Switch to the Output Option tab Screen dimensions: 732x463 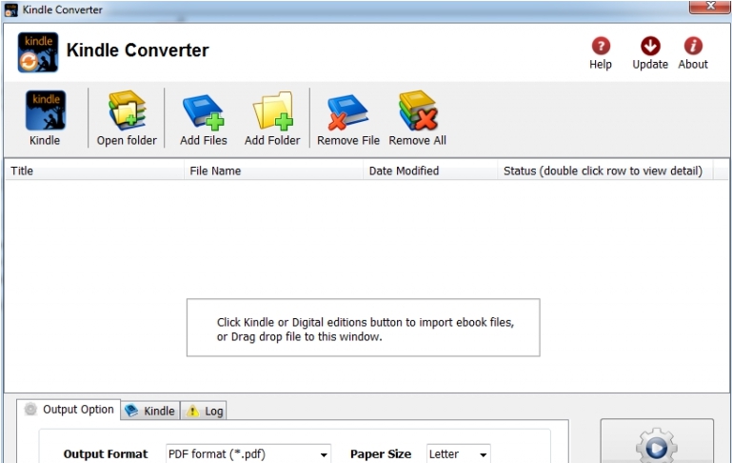(69, 410)
